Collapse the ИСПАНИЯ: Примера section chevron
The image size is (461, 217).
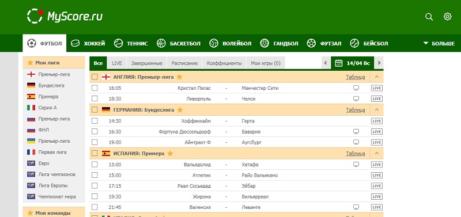(377, 153)
